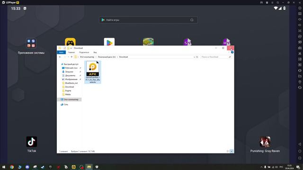Open LDPlayer account icon in title bar
The image size is (303, 170).
pyautogui.click(x=267, y=2)
